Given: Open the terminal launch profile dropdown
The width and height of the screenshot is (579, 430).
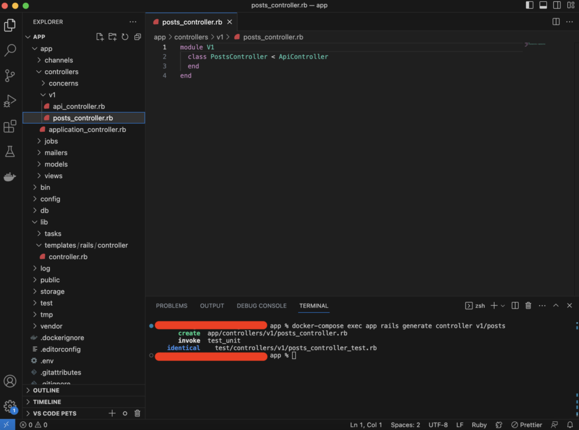Looking at the screenshot, I should point(501,305).
